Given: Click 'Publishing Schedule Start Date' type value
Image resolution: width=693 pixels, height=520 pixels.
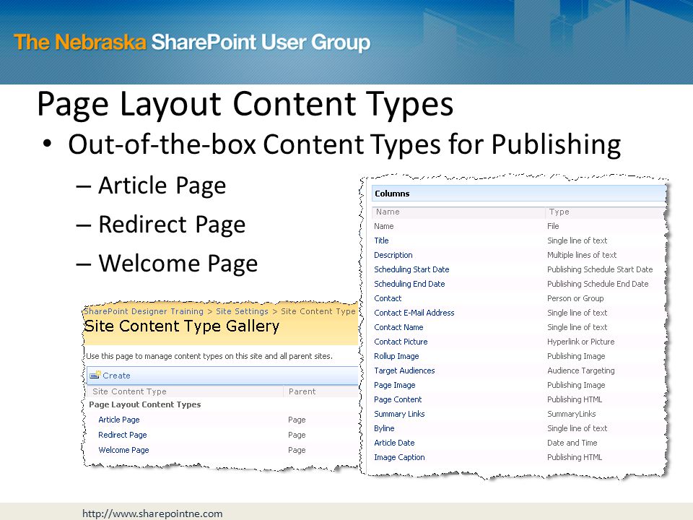Looking at the screenshot, I should [x=600, y=269].
